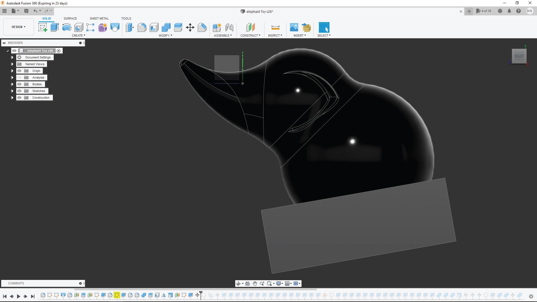Image resolution: width=537 pixels, height=302 pixels.
Task: Click the timeline position marker
Action: pos(201,295)
